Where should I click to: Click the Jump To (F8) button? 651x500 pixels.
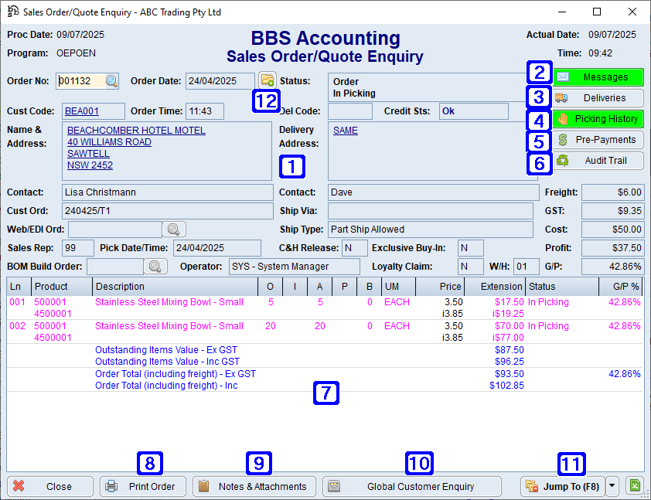[562, 486]
